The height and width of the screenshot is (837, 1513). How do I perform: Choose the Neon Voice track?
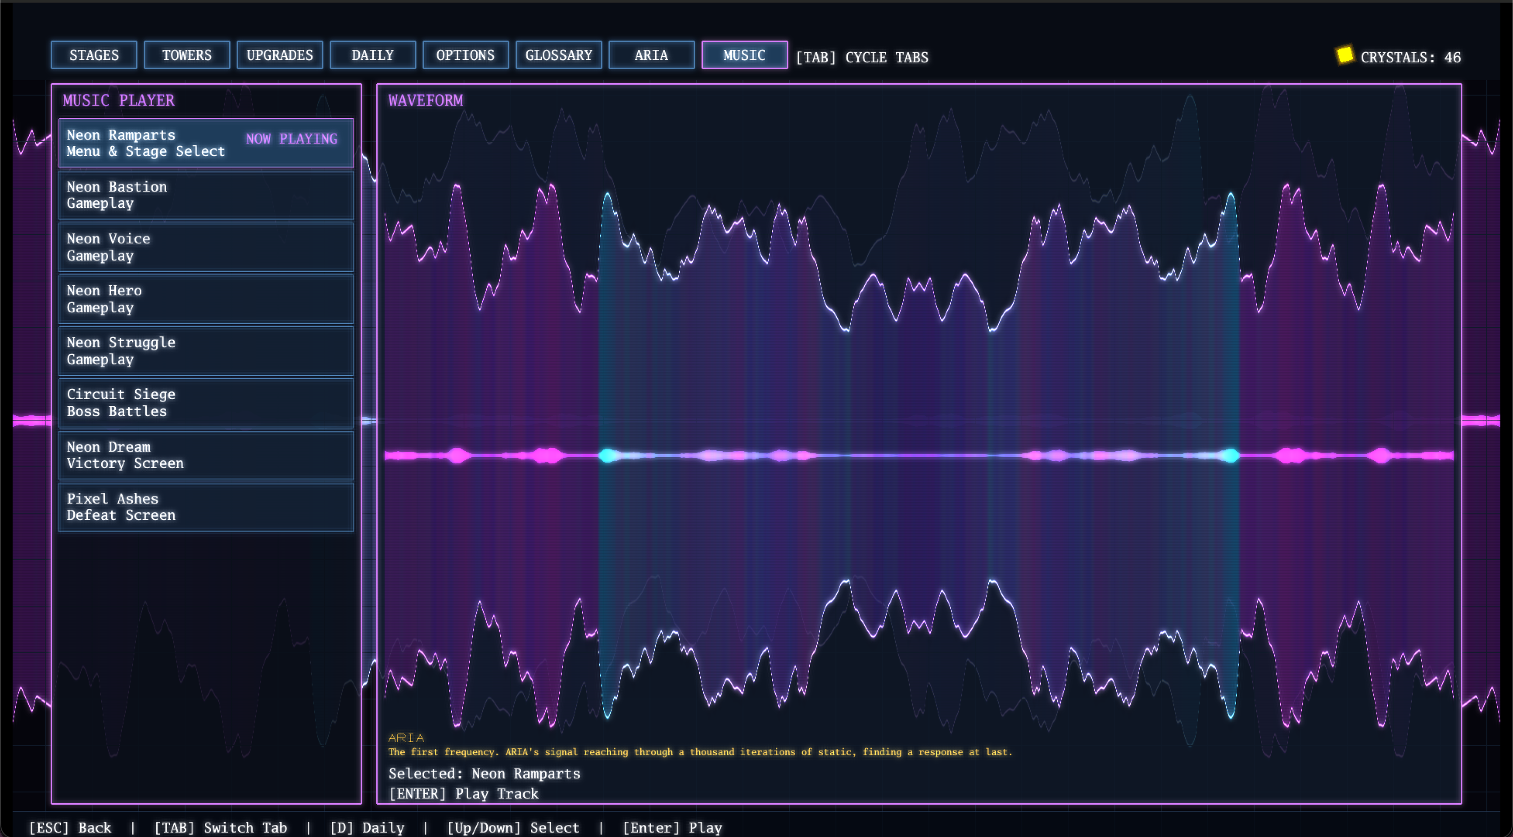206,247
